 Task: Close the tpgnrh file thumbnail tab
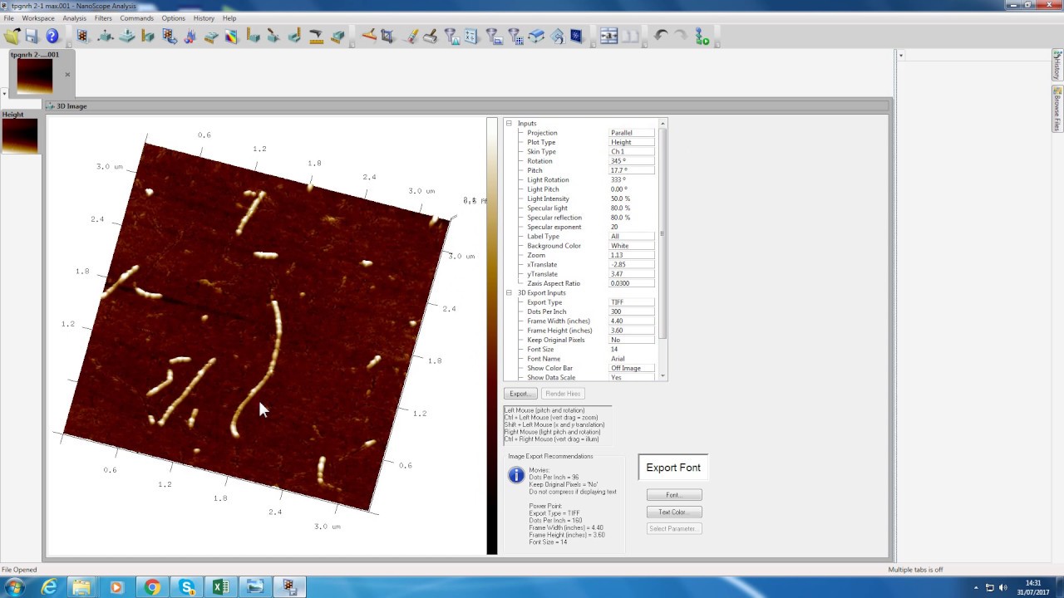[x=67, y=75]
